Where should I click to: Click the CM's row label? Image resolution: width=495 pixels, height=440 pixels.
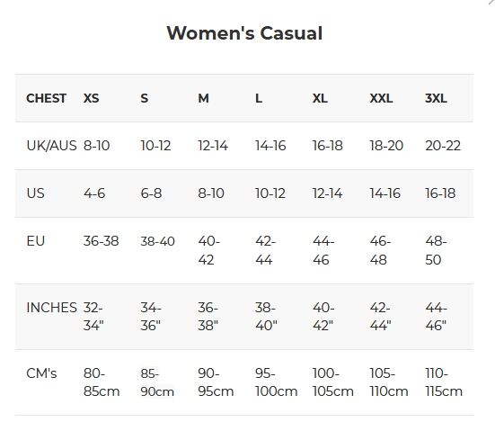pos(41,373)
